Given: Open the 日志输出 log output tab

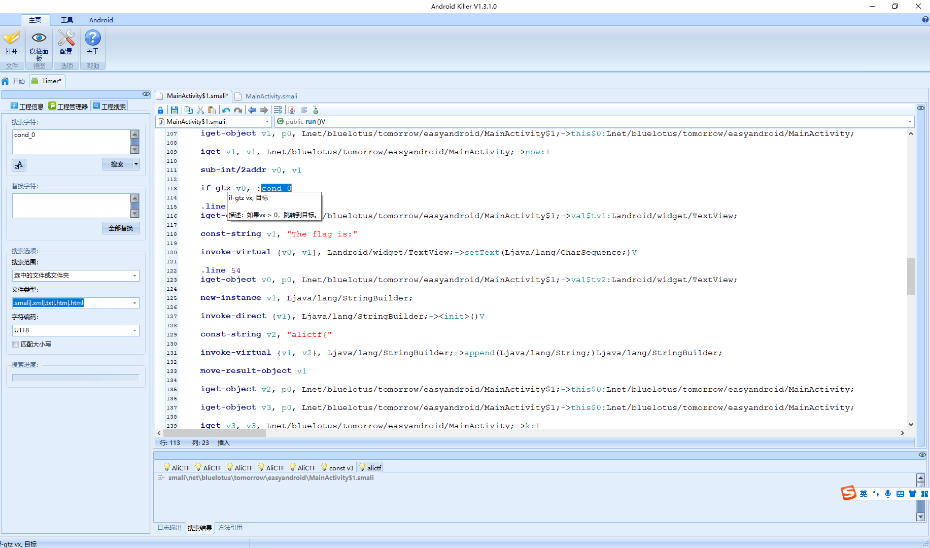Looking at the screenshot, I should tap(169, 528).
